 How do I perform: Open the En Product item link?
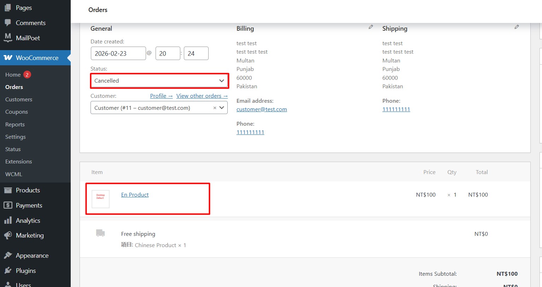click(x=135, y=195)
